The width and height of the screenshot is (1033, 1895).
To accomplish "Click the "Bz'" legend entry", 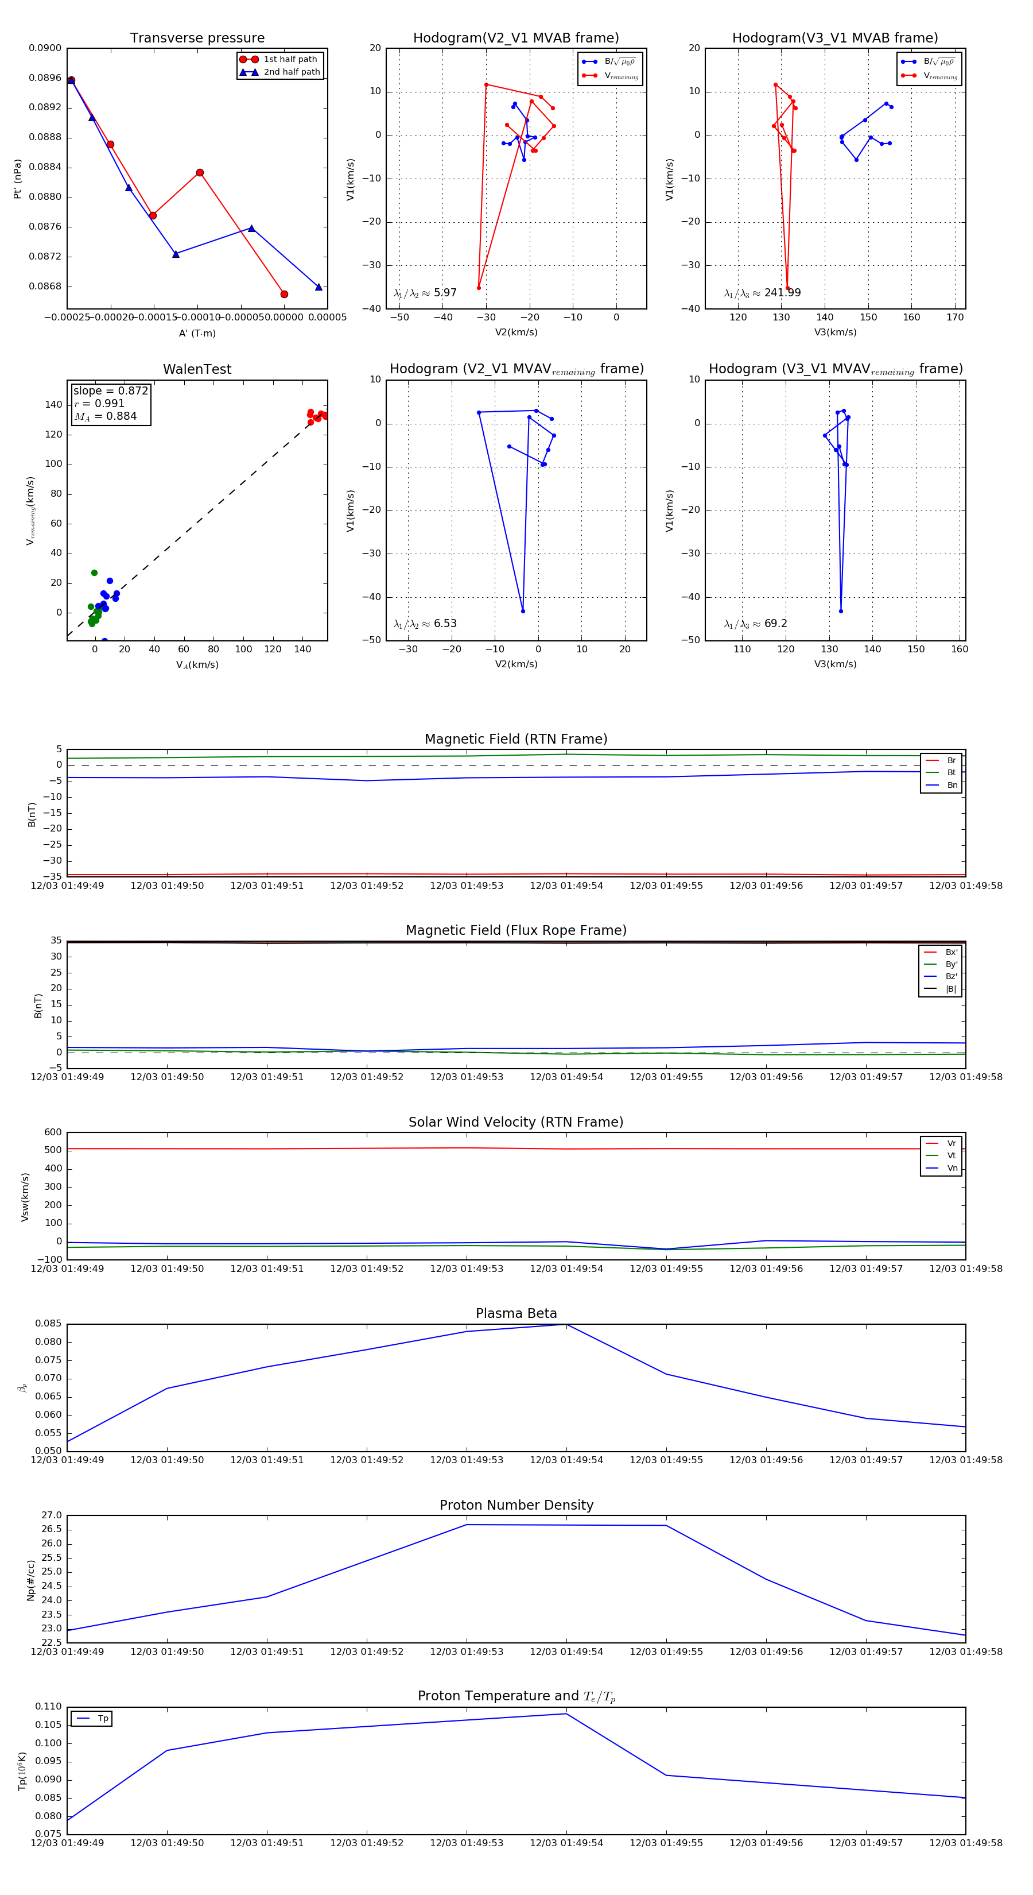I will point(941,976).
